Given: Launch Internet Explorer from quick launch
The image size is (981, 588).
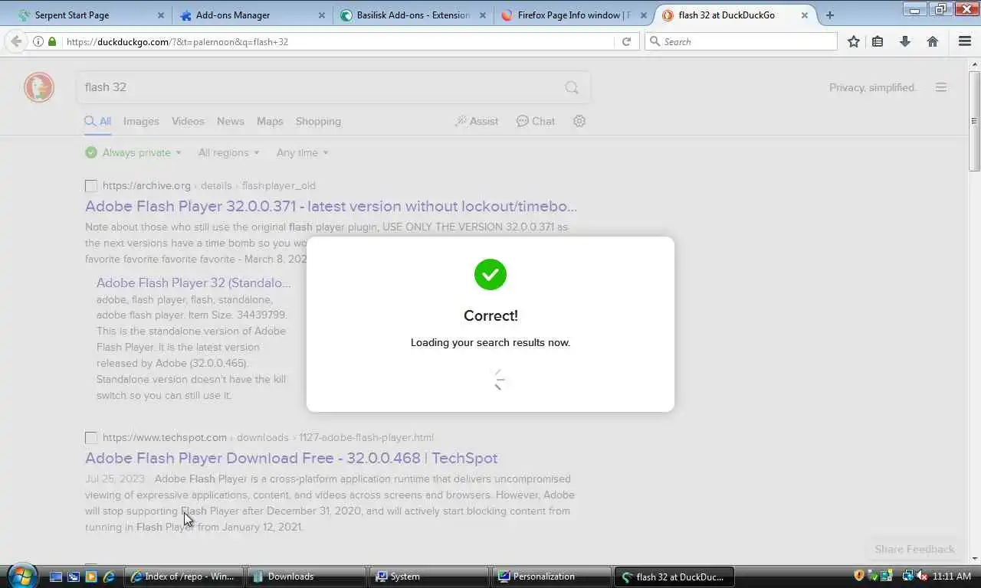Looking at the screenshot, I should (x=109, y=577).
